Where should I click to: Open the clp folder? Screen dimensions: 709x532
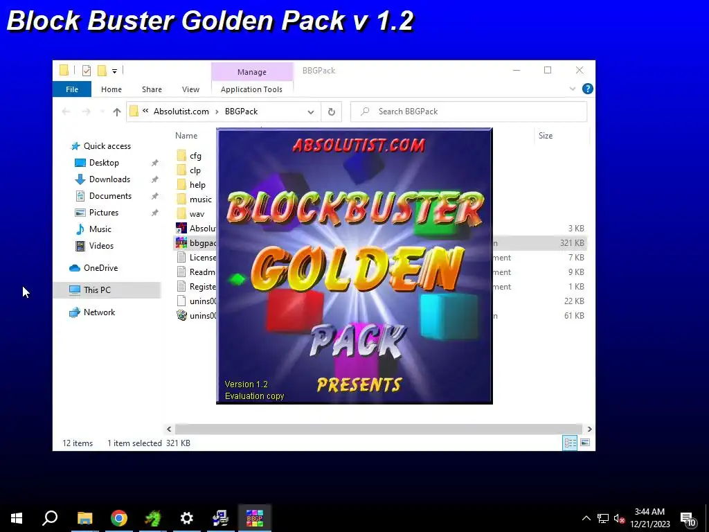pos(195,170)
